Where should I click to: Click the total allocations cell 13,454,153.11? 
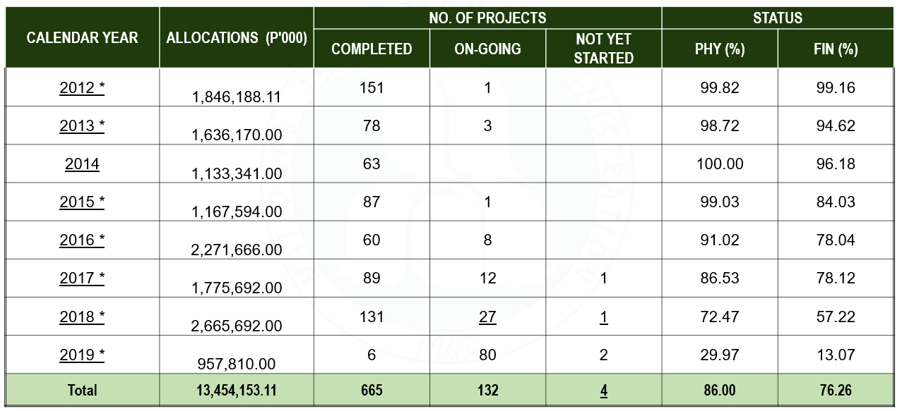pos(237,390)
